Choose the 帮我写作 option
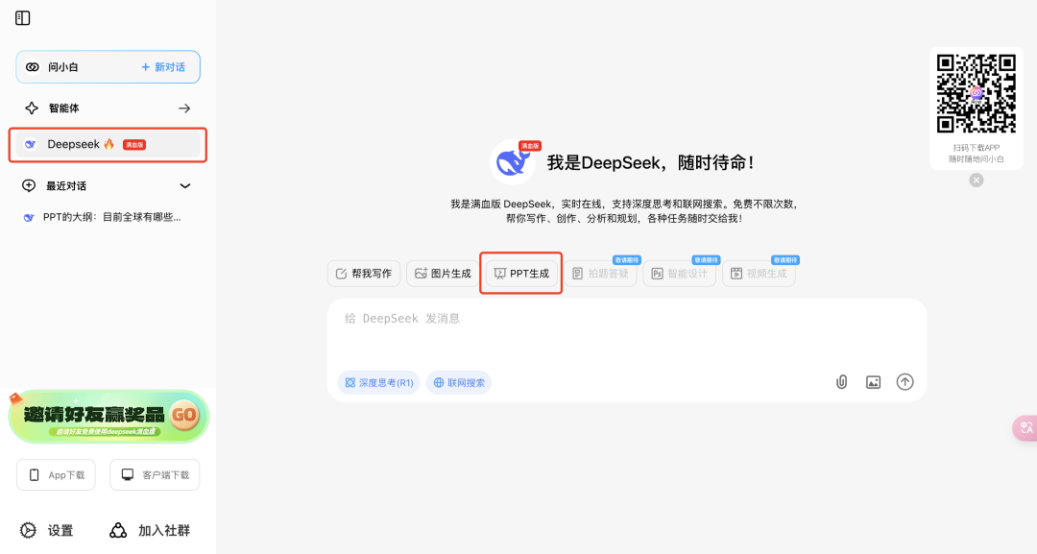The width and height of the screenshot is (1037, 554). (x=364, y=273)
